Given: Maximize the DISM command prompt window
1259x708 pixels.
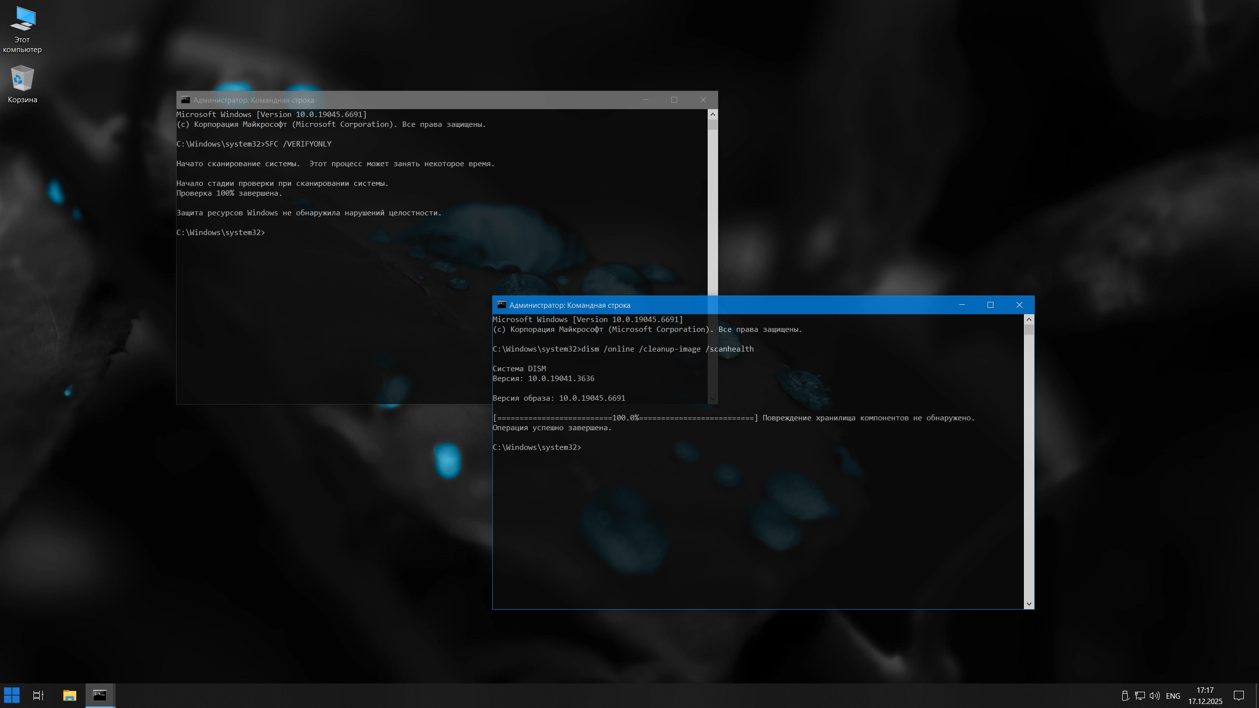Looking at the screenshot, I should coord(990,305).
